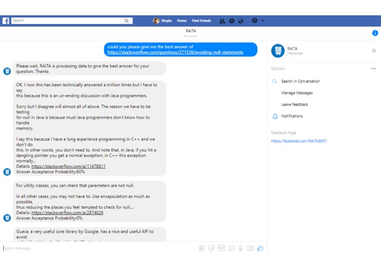381x270 pixels.
Task: Click the search magnifier button
Action: (x=126, y=21)
